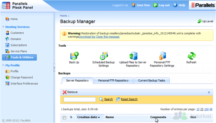
Task: Open Scheduled Backup Settings icon
Action: (104, 56)
